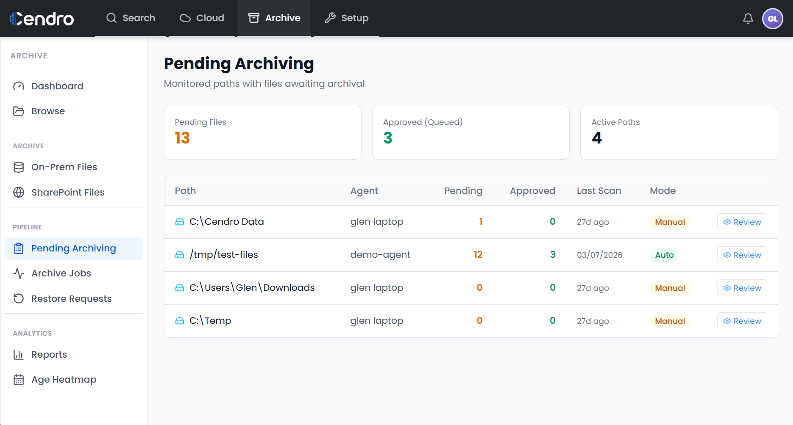
Task: Review the /tmp/test-files path
Action: tap(742, 255)
